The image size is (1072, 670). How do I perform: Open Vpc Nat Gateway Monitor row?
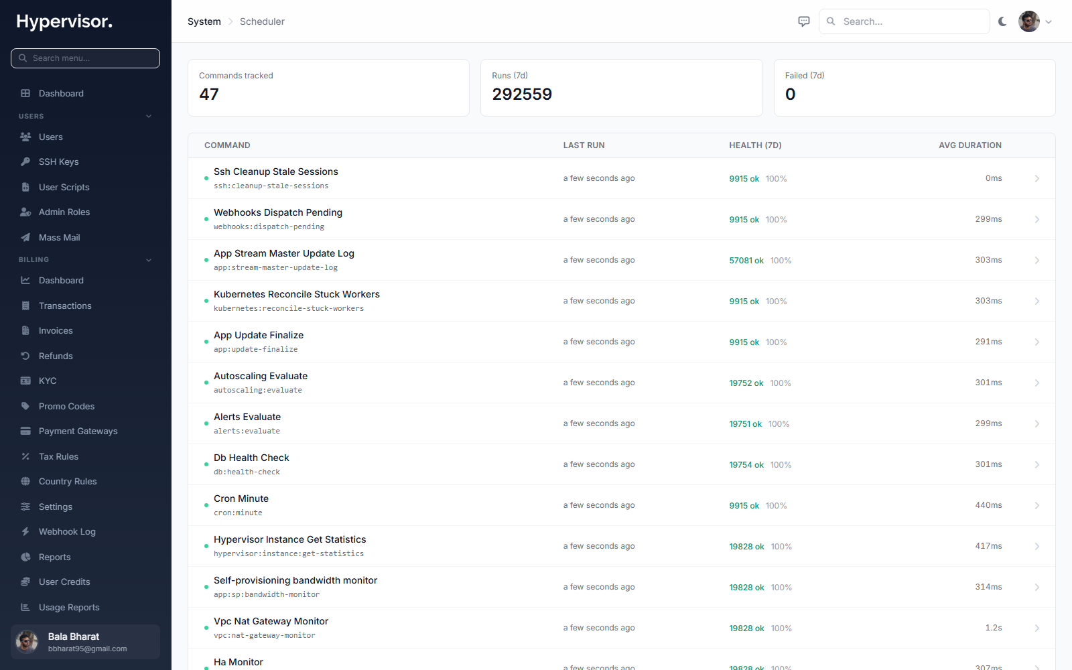tap(622, 628)
